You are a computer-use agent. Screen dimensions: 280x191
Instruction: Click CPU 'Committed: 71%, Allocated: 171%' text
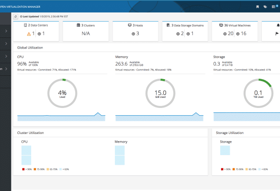[57, 70]
